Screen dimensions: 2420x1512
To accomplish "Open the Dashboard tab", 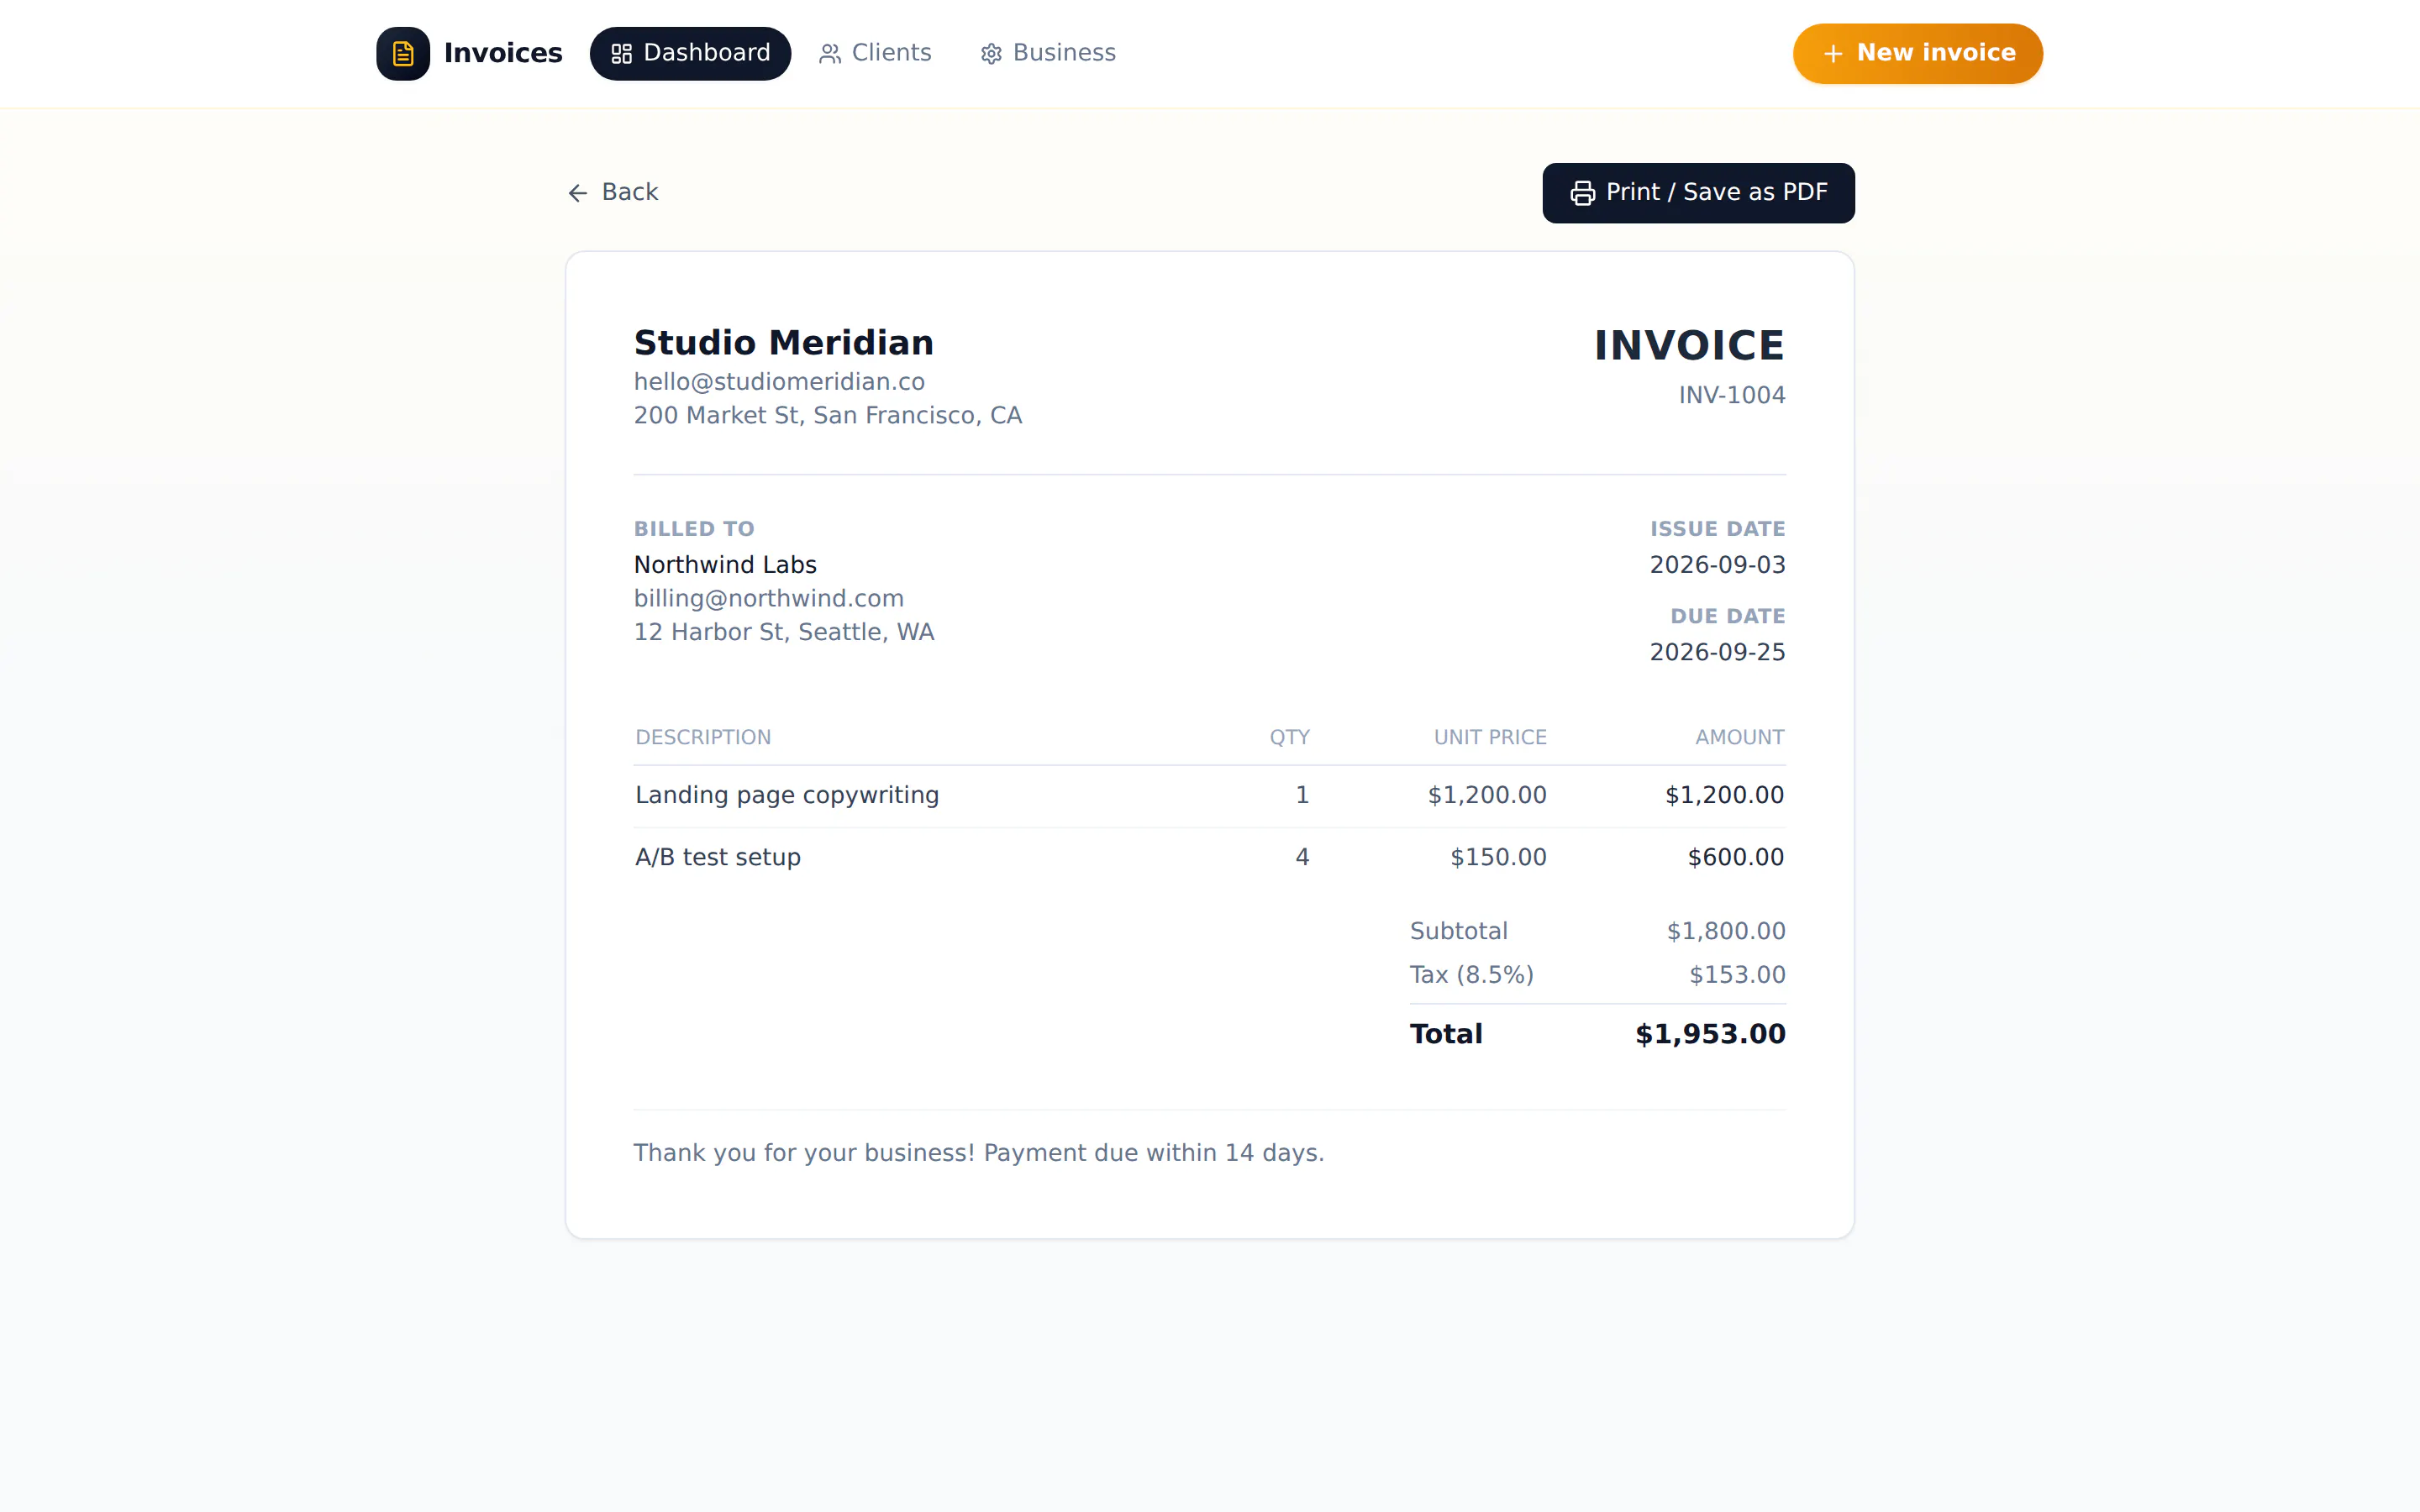I will pyautogui.click(x=690, y=53).
